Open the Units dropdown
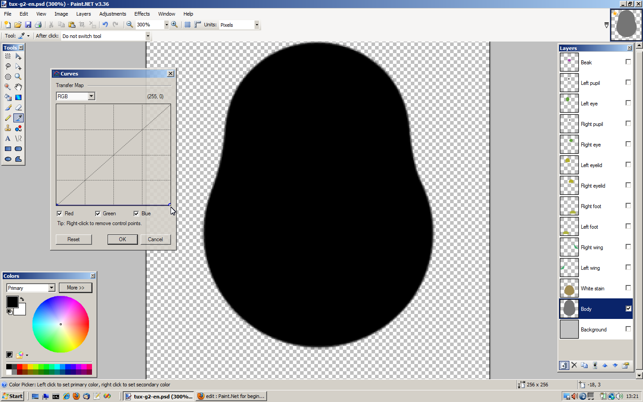This screenshot has width=643, height=402. (x=257, y=25)
